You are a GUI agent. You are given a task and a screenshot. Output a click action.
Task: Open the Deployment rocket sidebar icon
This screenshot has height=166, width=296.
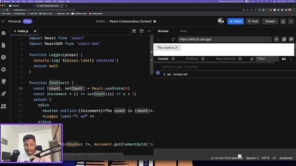pyautogui.click(x=4, y=94)
